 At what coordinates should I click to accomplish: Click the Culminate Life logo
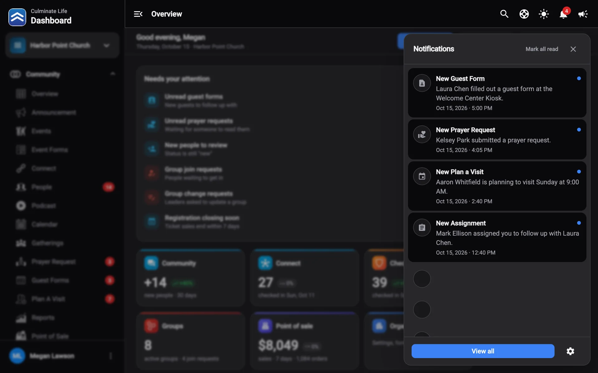pos(17,17)
